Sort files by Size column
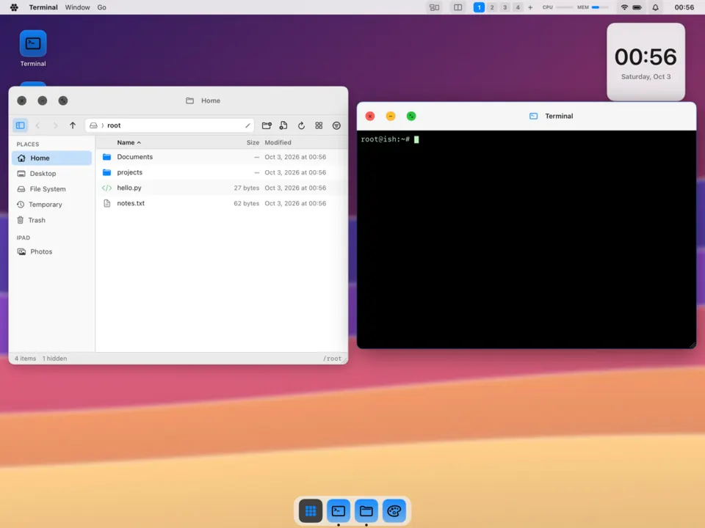The image size is (705, 528). pyautogui.click(x=253, y=142)
